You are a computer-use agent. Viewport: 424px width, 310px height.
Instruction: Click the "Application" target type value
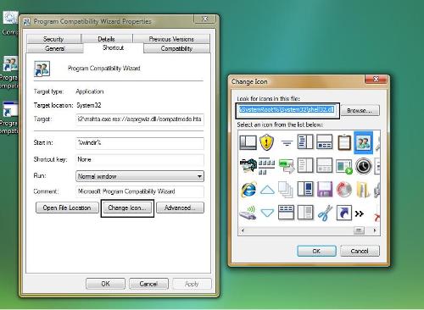tap(90, 91)
